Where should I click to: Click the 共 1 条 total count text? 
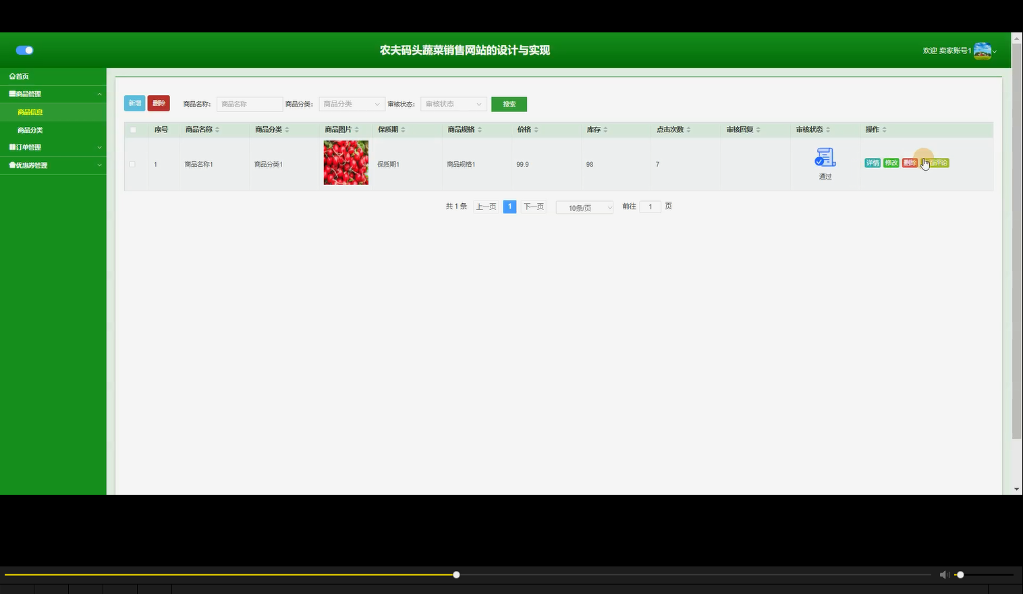point(456,207)
